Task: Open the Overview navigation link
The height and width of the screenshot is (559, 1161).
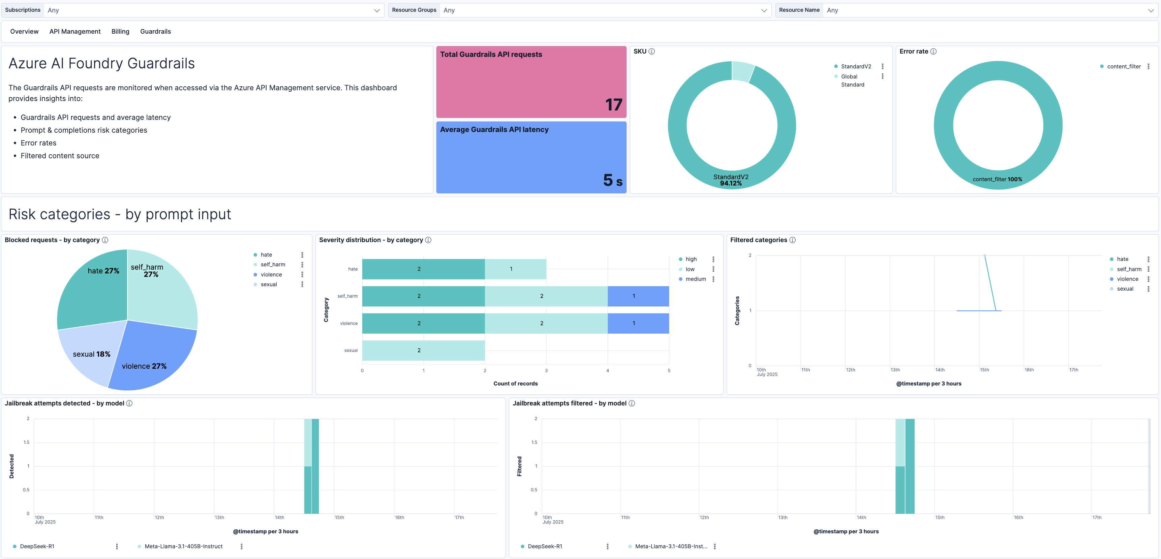Action: [x=24, y=32]
